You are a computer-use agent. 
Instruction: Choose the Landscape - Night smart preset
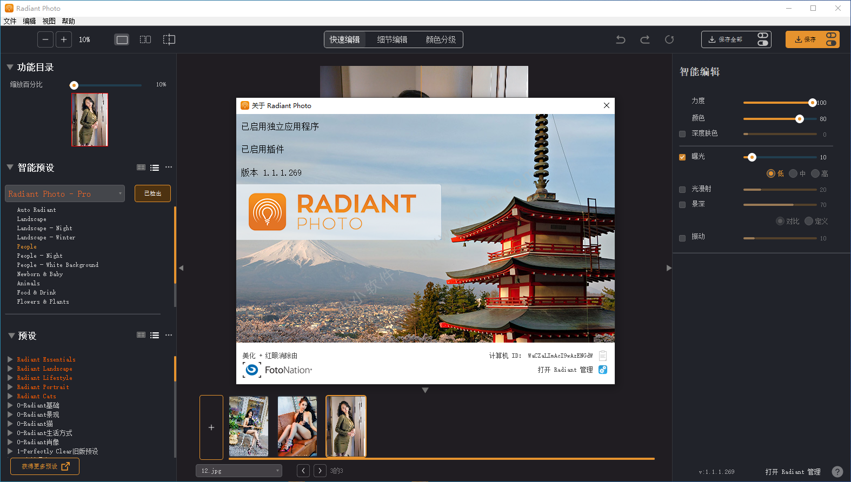[44, 228]
